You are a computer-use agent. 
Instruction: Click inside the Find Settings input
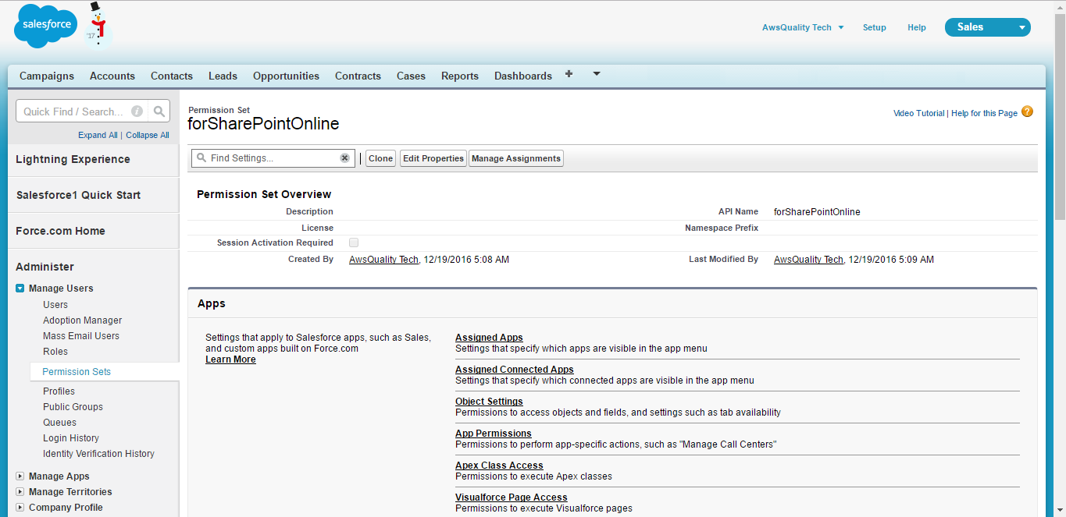[x=273, y=158]
